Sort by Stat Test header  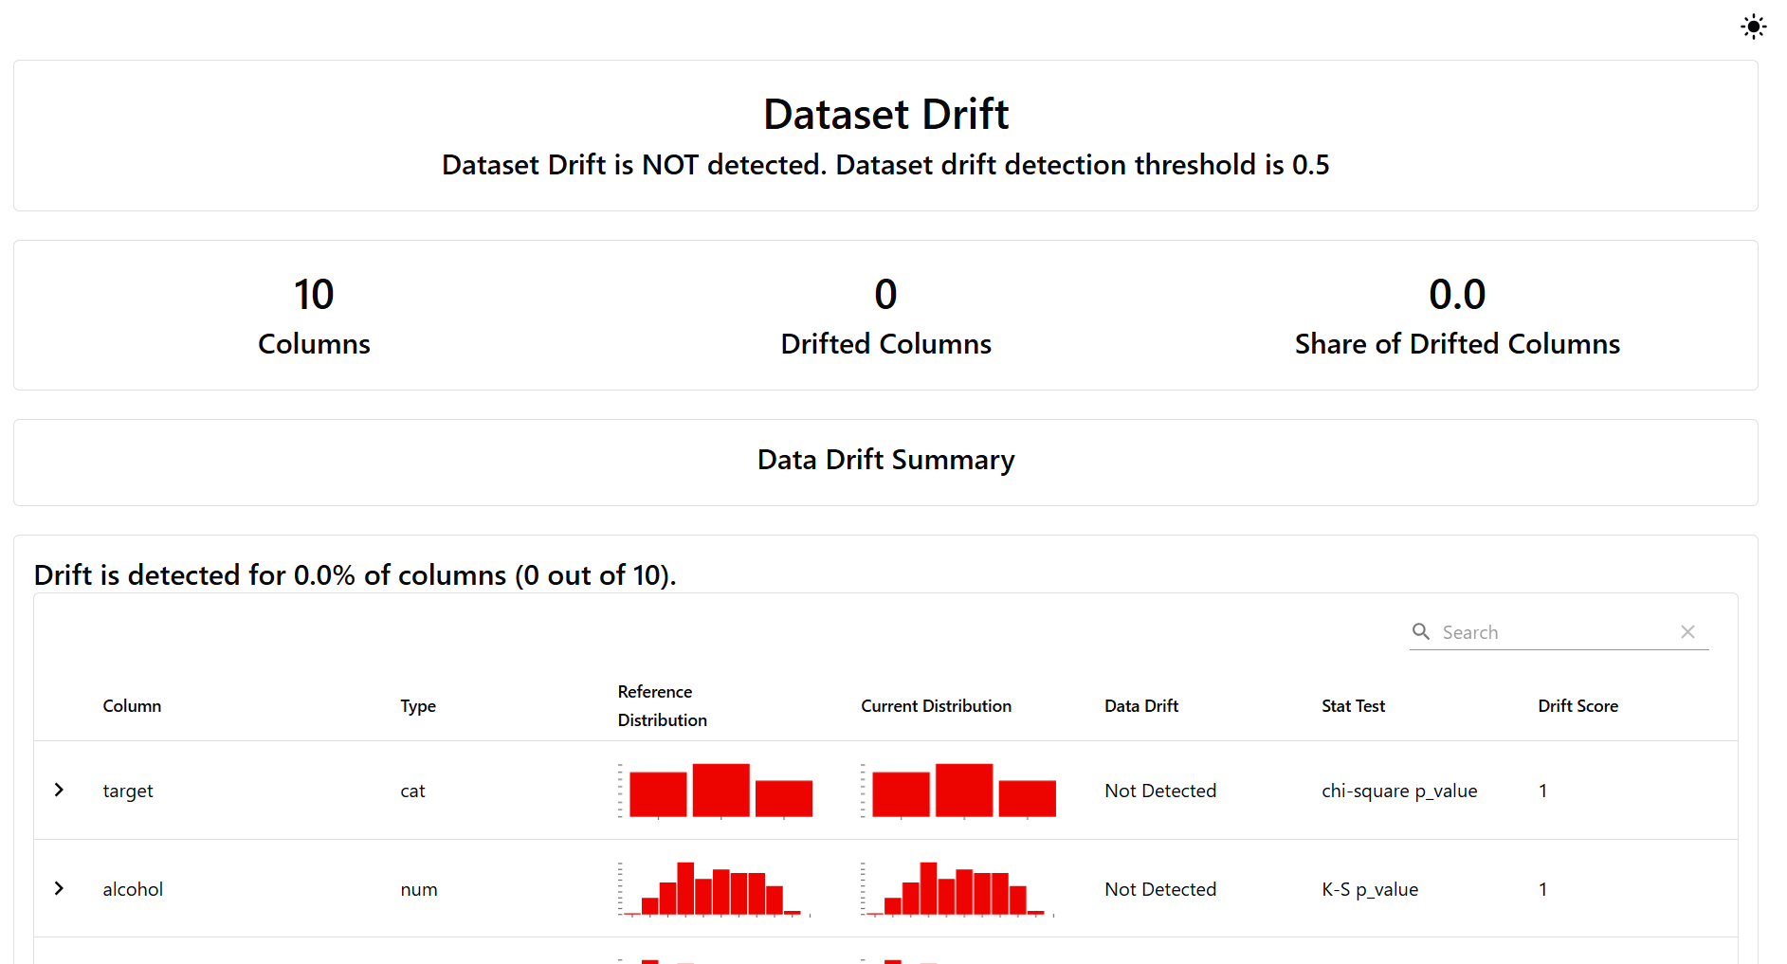click(1353, 706)
